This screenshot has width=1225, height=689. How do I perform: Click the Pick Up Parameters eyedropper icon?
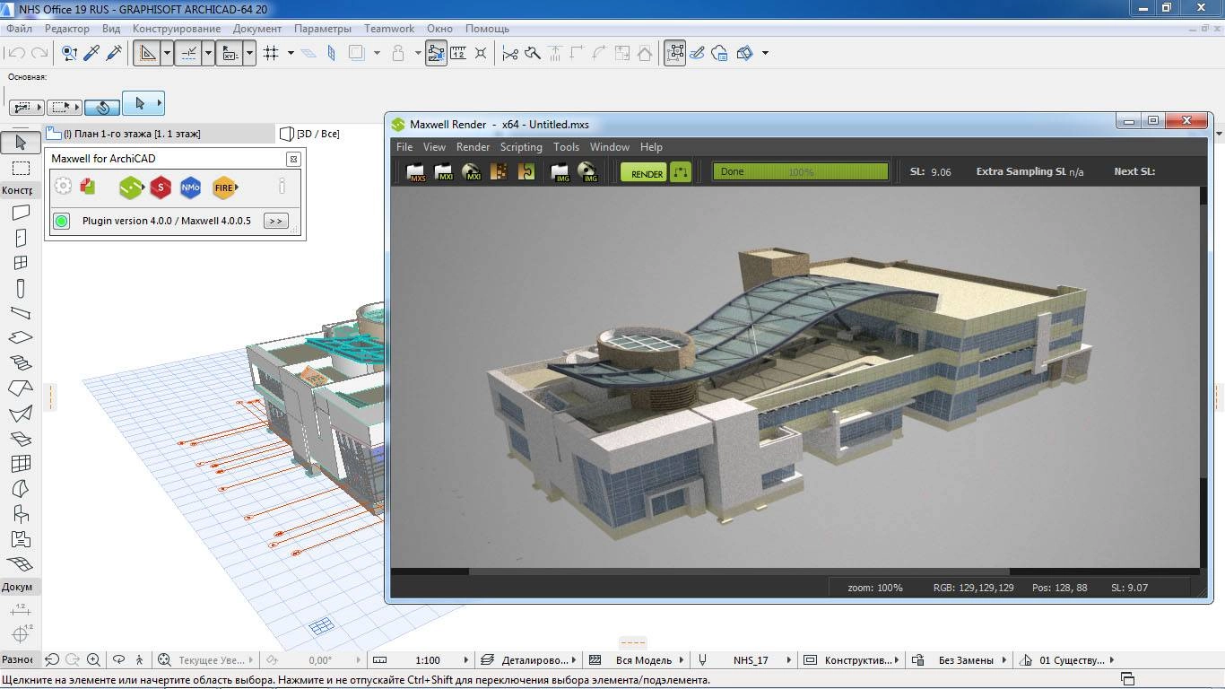point(91,53)
